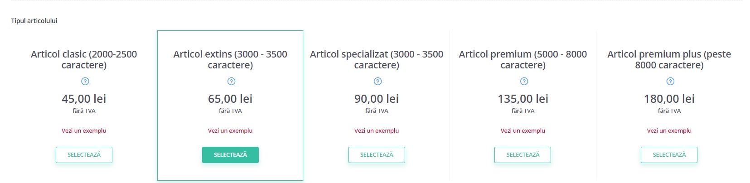750x183 pixels.
Task: Open help icon for Articol premium
Action: click(524, 82)
